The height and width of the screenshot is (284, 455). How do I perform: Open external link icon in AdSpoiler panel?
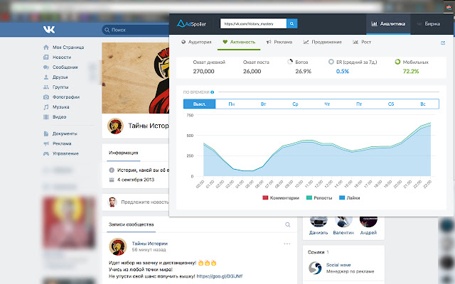(x=443, y=43)
